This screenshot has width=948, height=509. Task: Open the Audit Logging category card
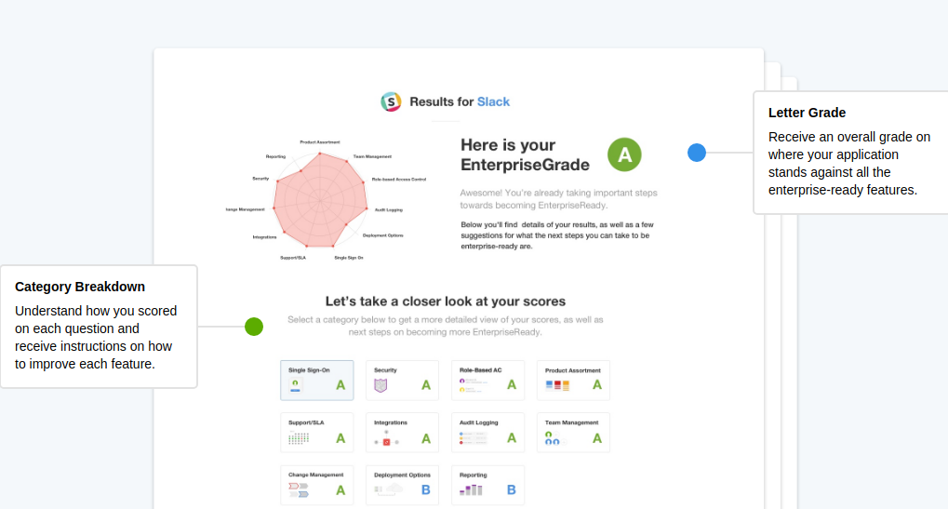[x=487, y=432]
